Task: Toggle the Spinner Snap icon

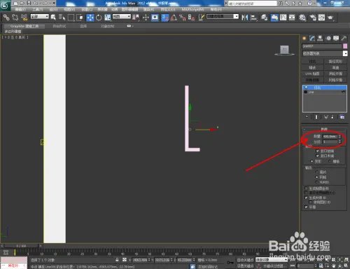Action: point(191,18)
